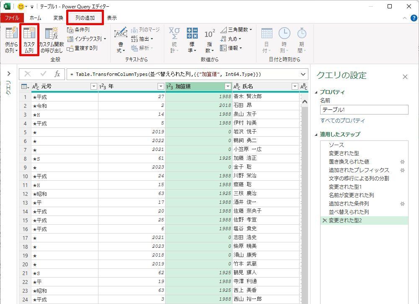Open the 元号 column filter dropdown
This screenshot has height=304, width=419.
pyautogui.click(x=94, y=86)
